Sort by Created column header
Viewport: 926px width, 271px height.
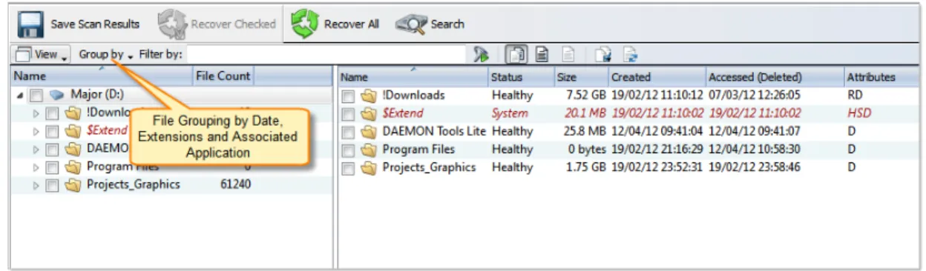point(656,77)
